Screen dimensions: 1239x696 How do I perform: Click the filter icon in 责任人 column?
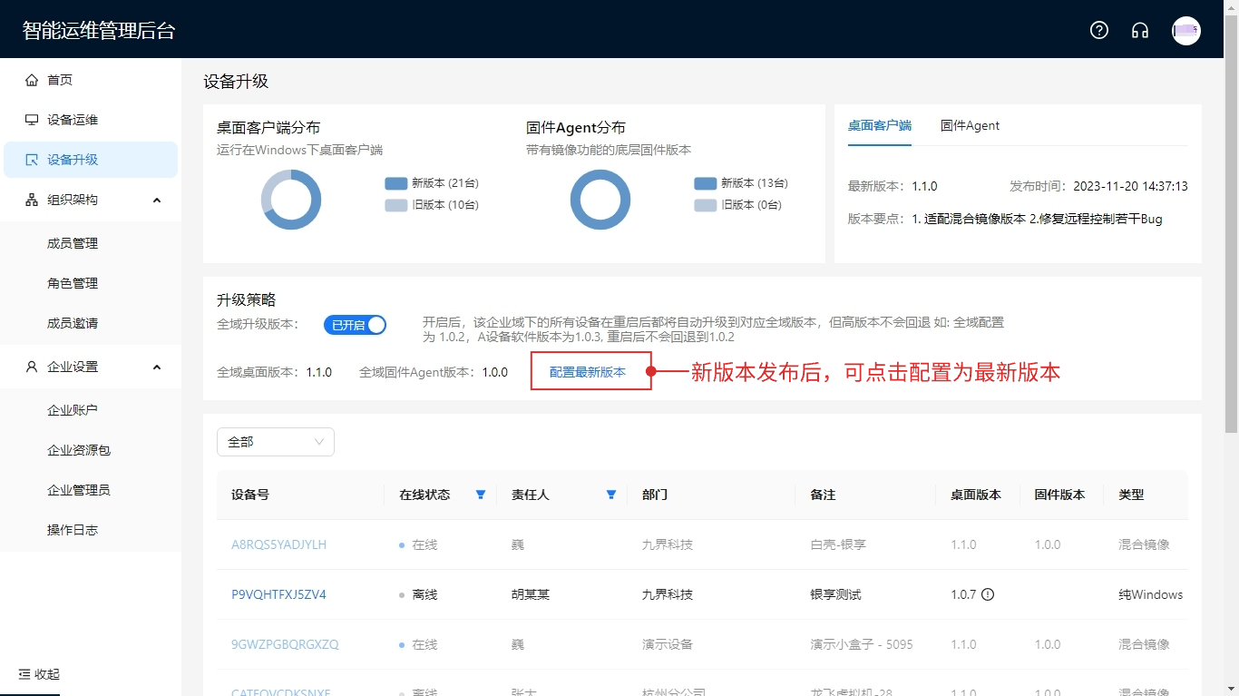[x=611, y=495]
